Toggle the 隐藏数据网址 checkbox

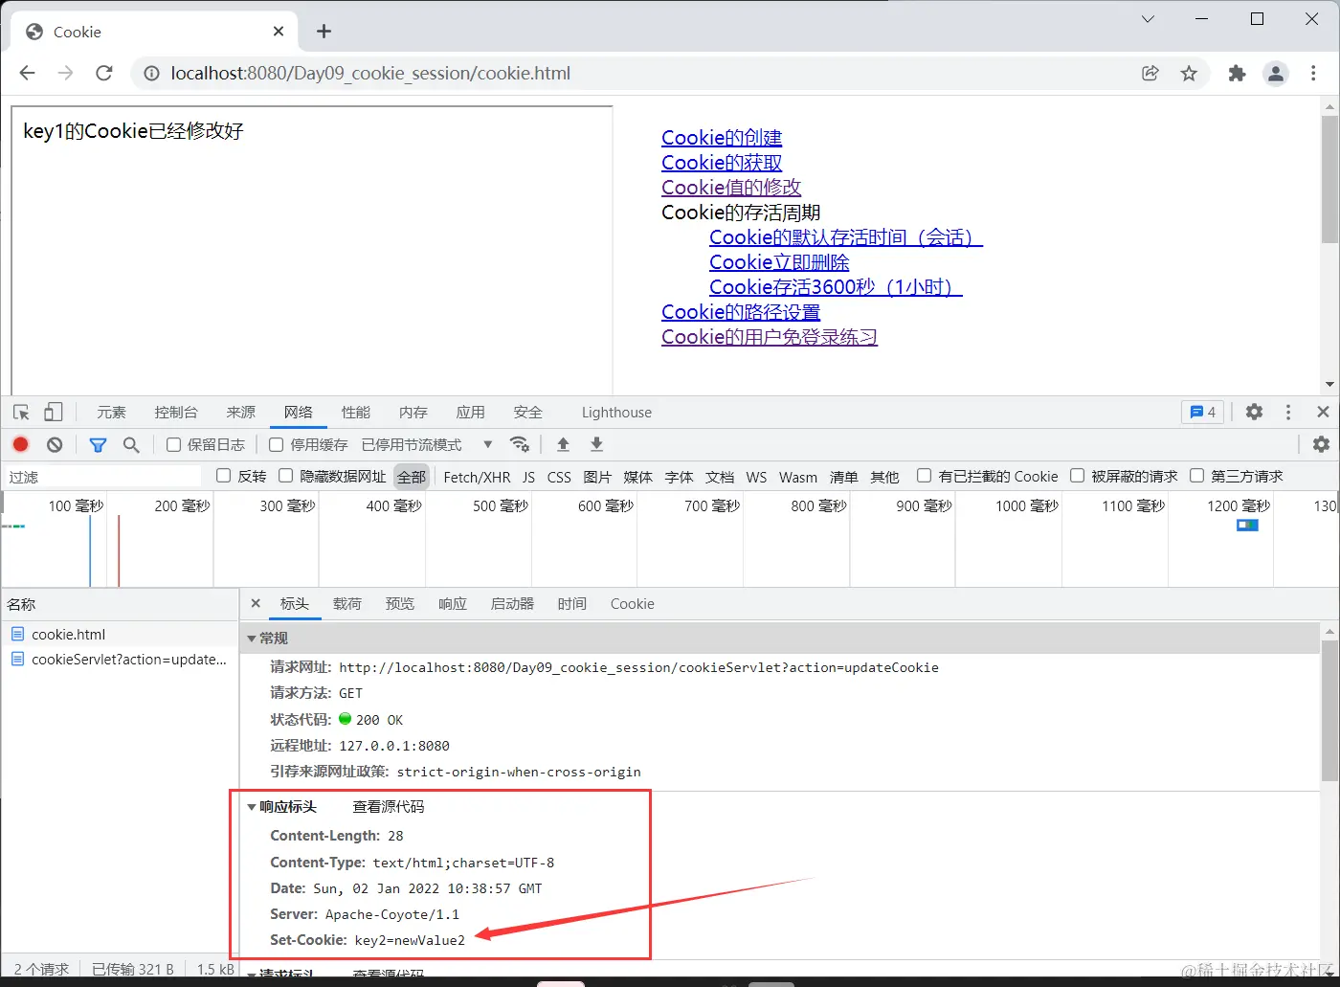(285, 476)
